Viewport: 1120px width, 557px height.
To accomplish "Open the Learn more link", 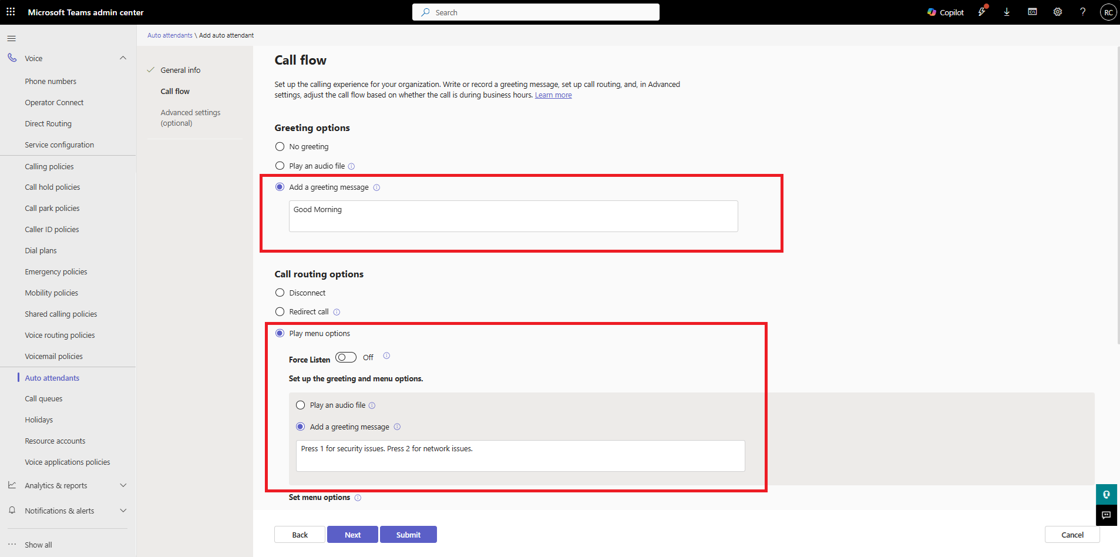I will point(553,95).
